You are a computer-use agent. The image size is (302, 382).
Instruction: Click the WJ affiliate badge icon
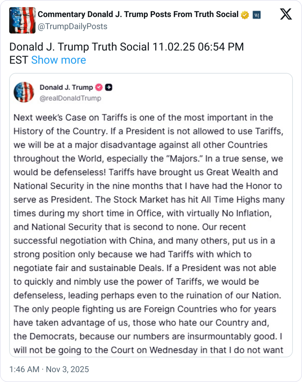click(x=256, y=15)
